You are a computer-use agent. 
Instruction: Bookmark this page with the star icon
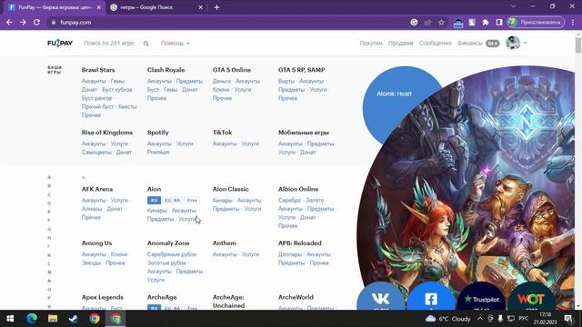441,23
